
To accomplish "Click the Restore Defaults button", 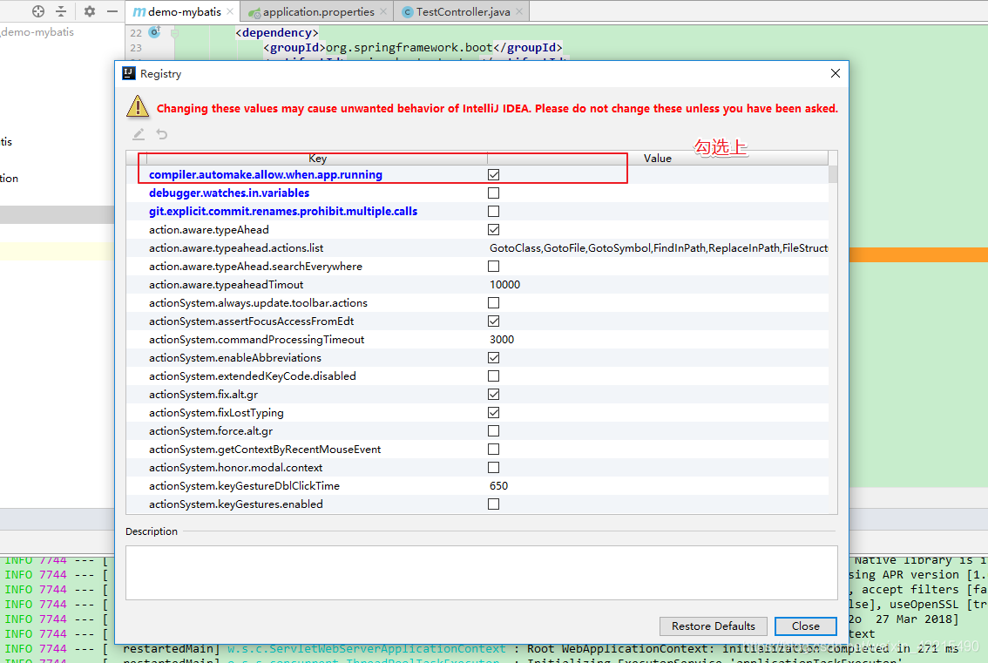I will pyautogui.click(x=713, y=626).
